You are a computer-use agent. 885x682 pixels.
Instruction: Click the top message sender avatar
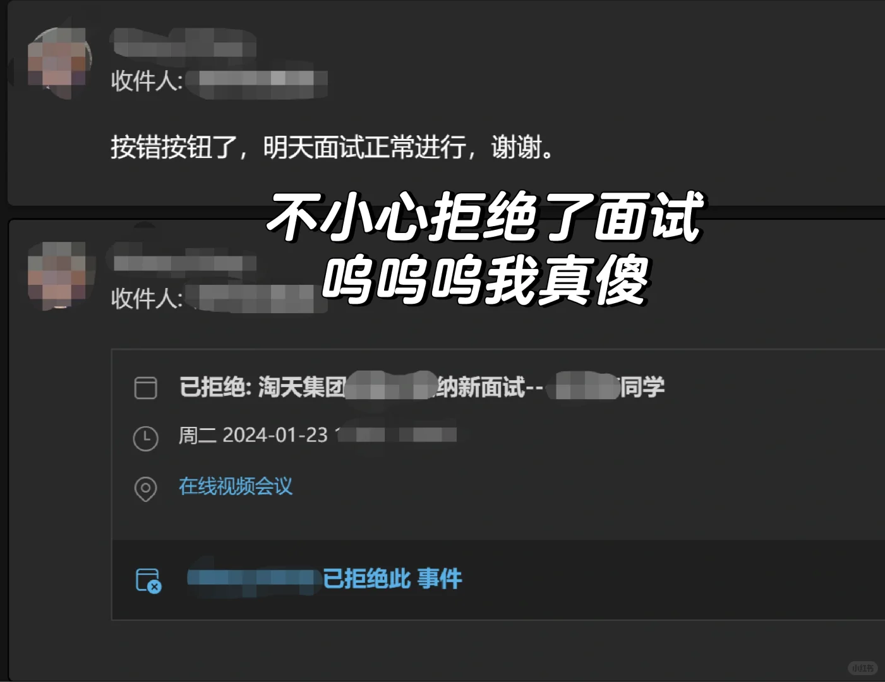(x=58, y=62)
